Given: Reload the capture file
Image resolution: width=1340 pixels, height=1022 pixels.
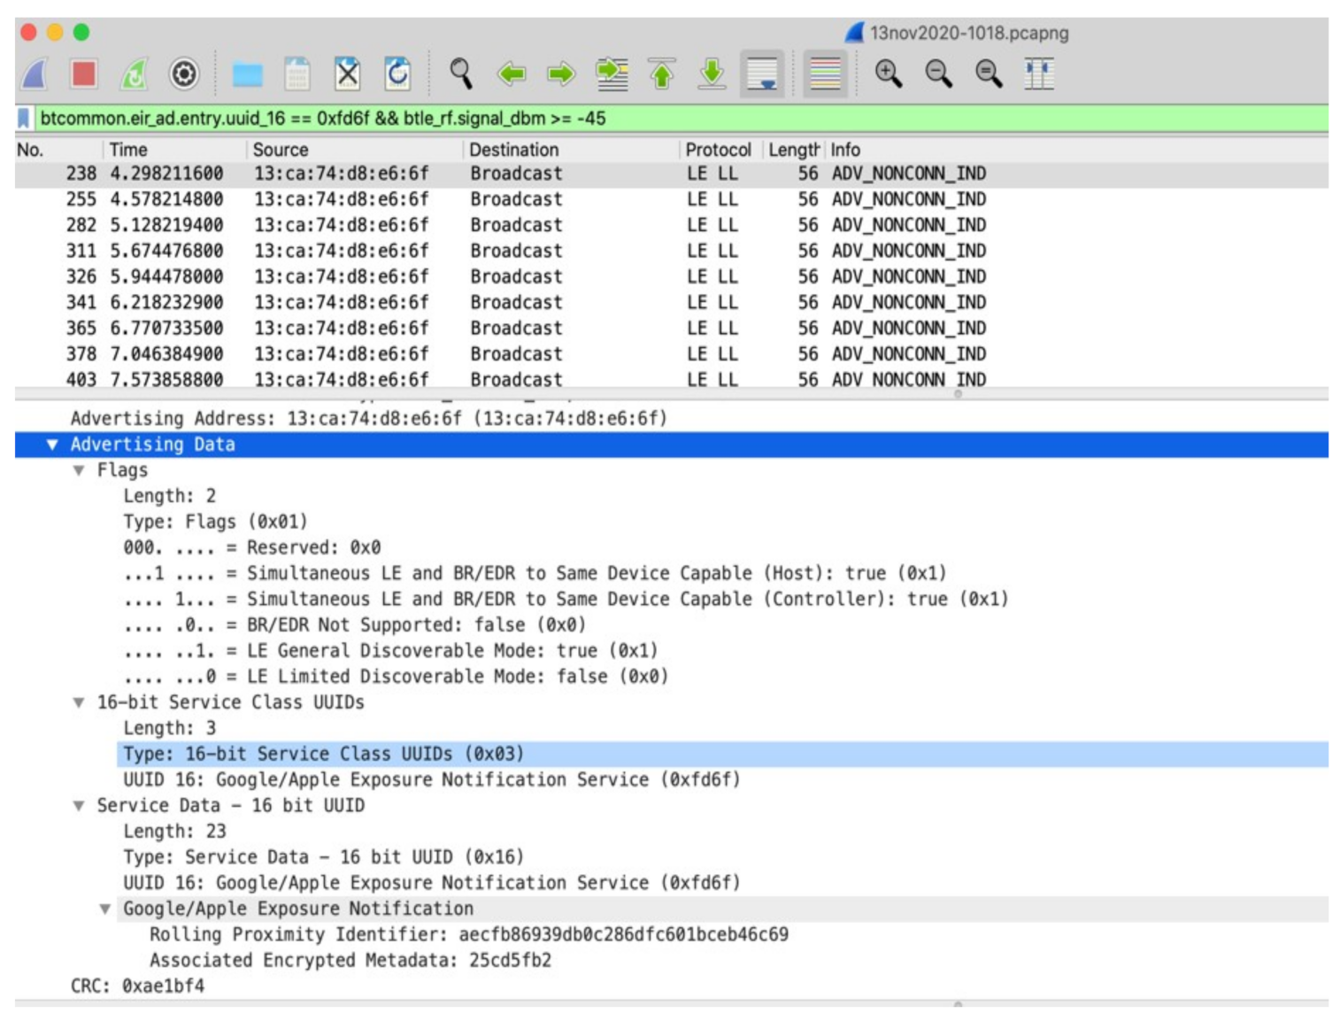Looking at the screenshot, I should (x=397, y=74).
